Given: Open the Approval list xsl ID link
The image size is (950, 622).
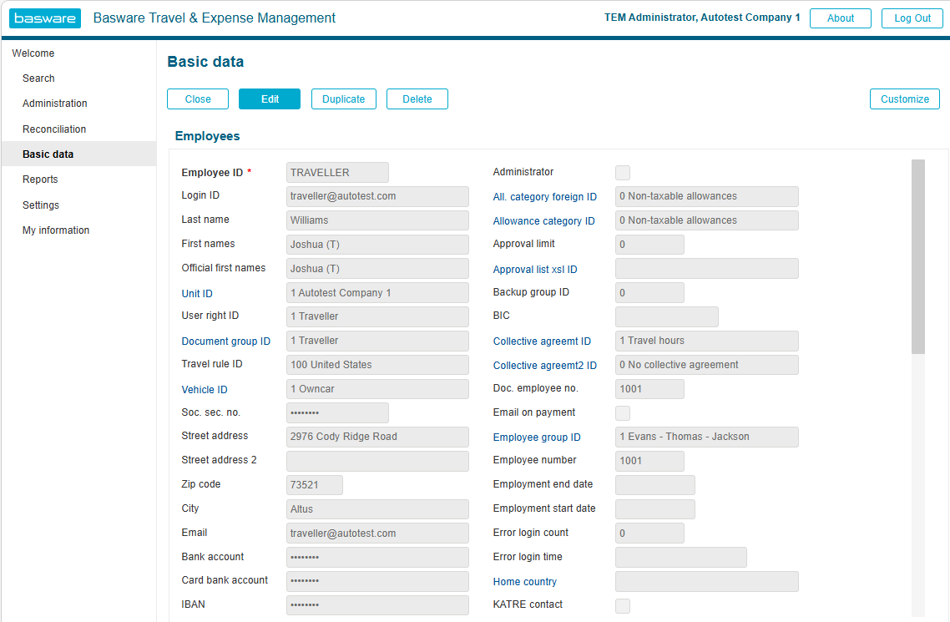Looking at the screenshot, I should (x=535, y=270).
